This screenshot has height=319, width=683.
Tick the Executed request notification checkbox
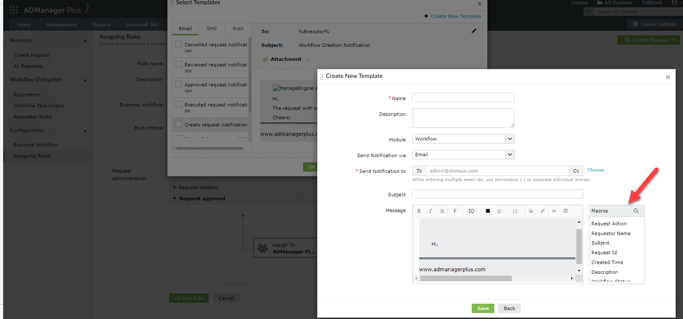tap(179, 104)
